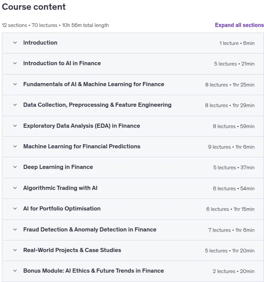
Task: Select the Exploratory Data Analysis (EDA) title
Action: pos(82,126)
